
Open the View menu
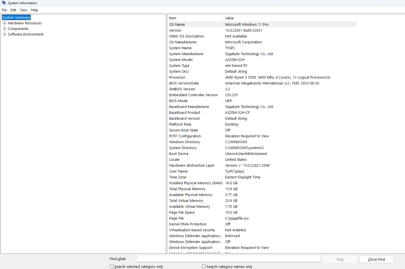point(23,10)
